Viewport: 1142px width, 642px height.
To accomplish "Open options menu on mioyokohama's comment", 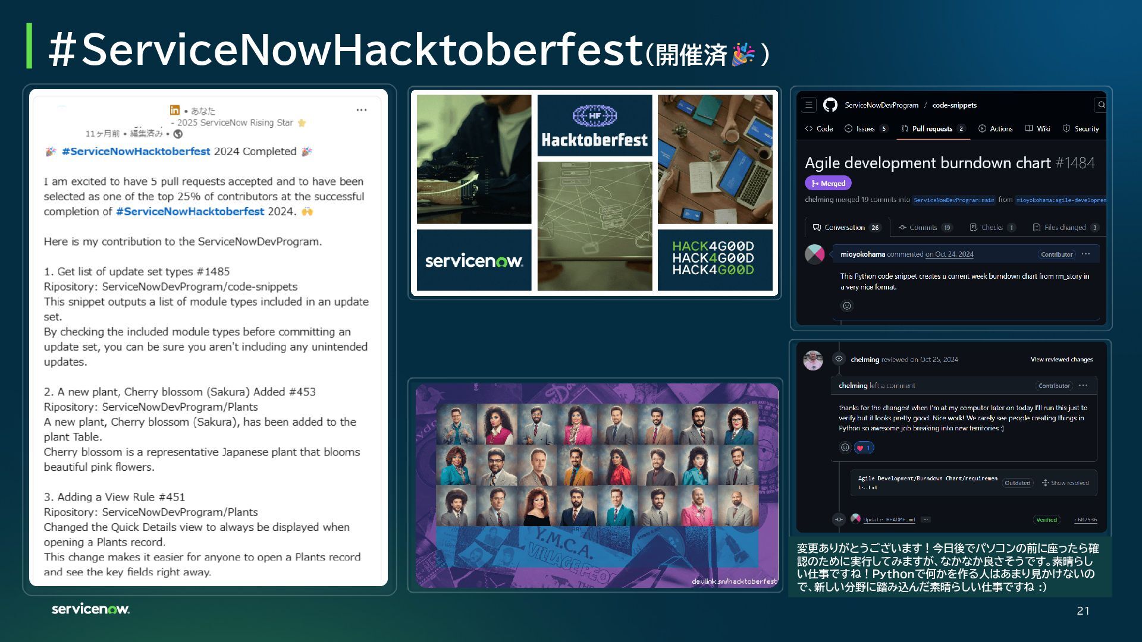I will point(1086,254).
